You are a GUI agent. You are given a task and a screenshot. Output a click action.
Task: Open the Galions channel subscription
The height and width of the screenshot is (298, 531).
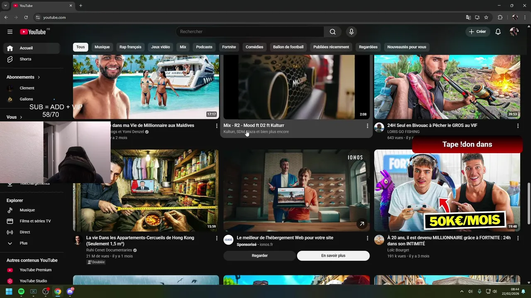[x=32, y=99]
